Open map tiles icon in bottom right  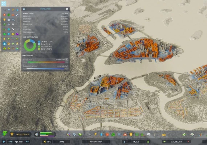pyautogui.click(x=192, y=134)
